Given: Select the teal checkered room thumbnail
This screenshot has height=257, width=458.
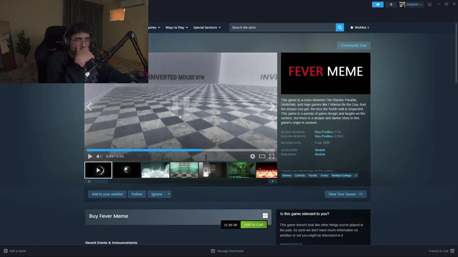Looking at the screenshot, I should 184,170.
